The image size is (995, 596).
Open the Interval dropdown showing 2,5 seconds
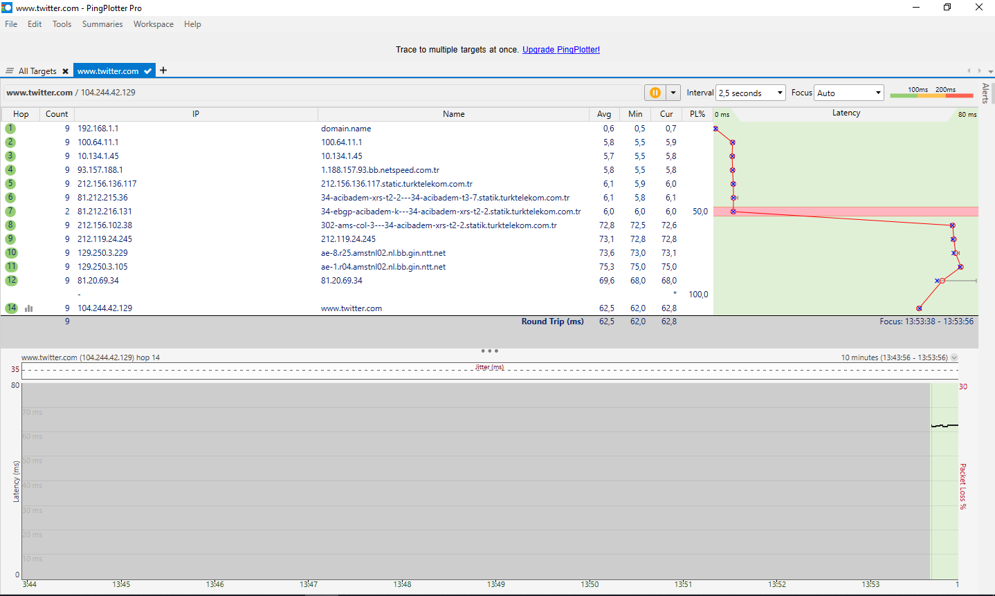pyautogui.click(x=751, y=93)
